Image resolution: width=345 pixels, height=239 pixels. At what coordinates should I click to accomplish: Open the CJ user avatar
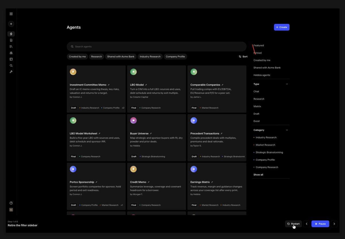(x=11, y=210)
